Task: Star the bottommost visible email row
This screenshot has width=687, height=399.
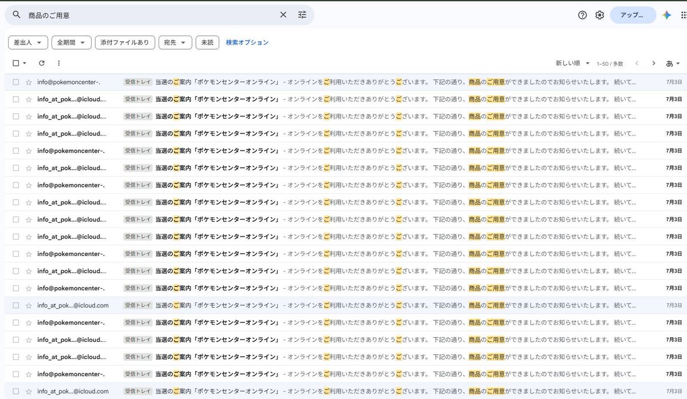Action: pos(29,391)
